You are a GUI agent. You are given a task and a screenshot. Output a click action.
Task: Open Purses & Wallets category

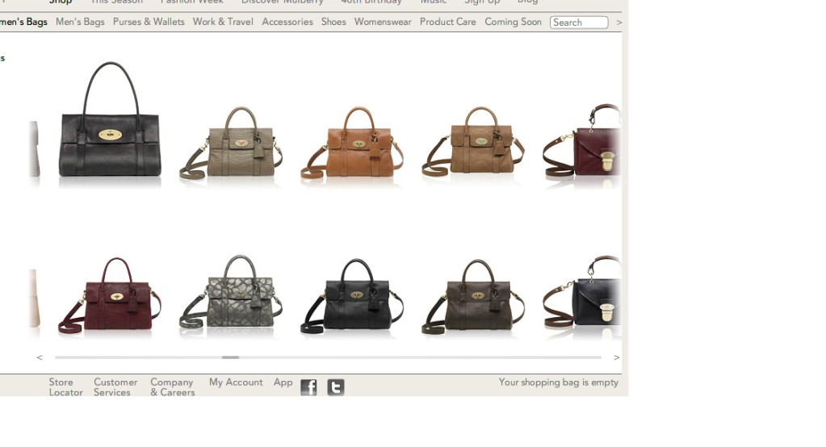click(149, 22)
